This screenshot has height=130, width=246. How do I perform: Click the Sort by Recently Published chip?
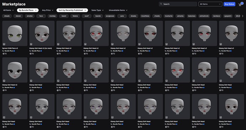(72, 10)
